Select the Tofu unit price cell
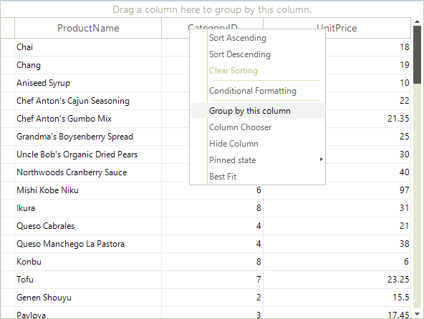Screen dimensions: 424x319 coord(337,280)
